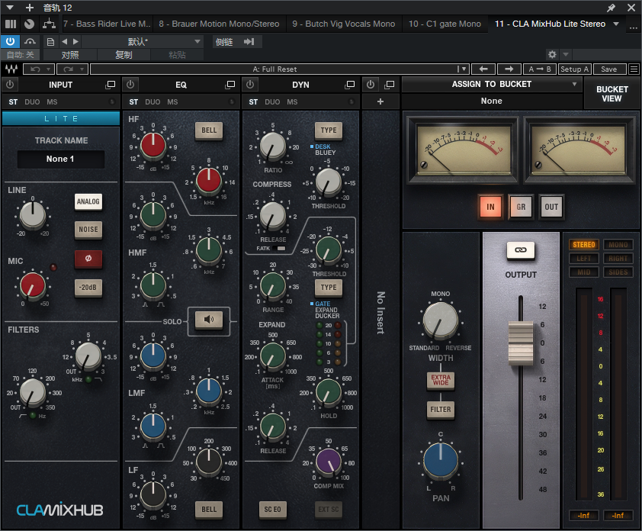This screenshot has width=642, height=531.
Task: Open the redo history dropdown arrow
Action: (82, 69)
